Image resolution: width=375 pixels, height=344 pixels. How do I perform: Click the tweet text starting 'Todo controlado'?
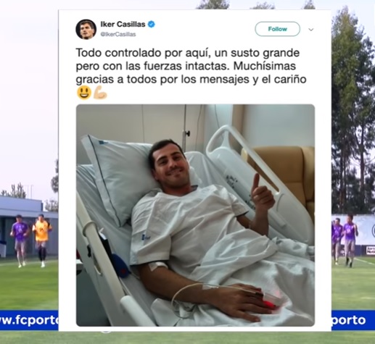click(x=191, y=66)
